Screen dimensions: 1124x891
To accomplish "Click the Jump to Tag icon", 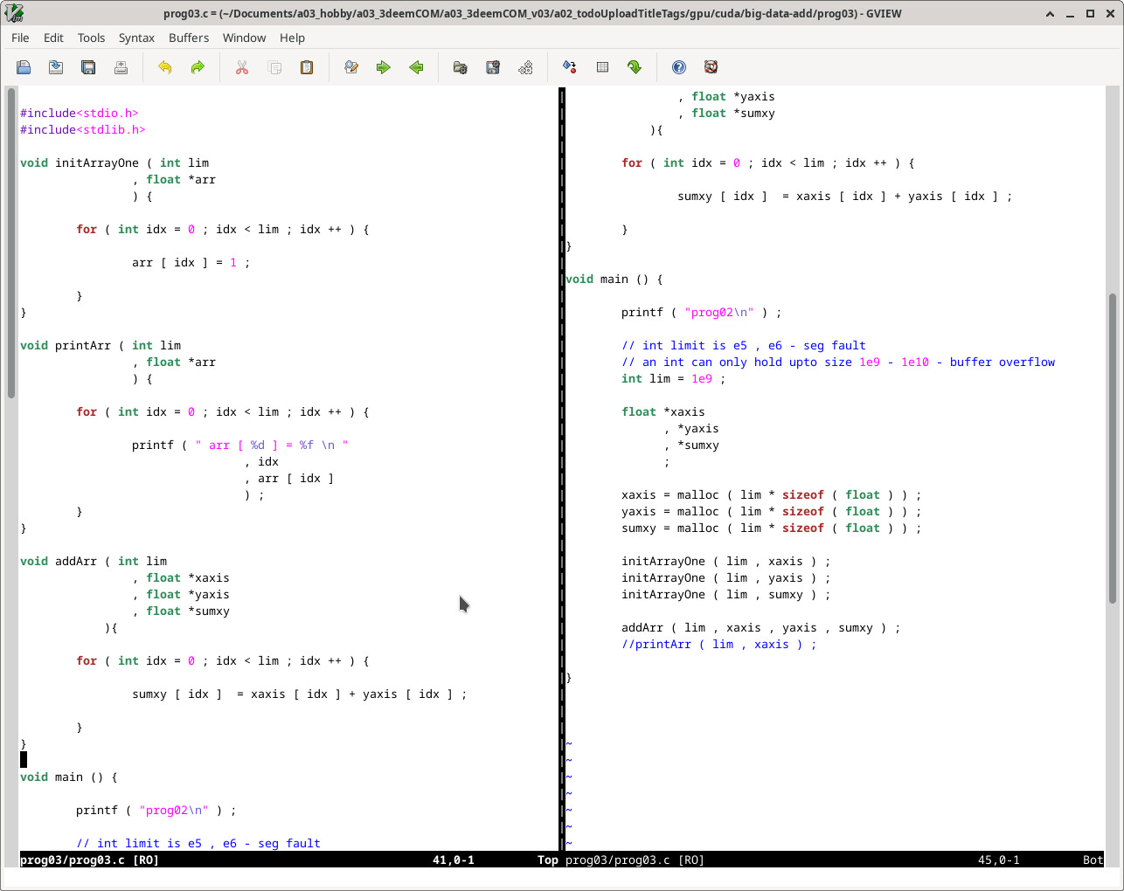I will pos(635,67).
